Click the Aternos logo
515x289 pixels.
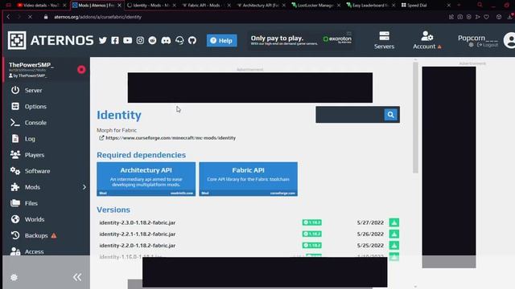click(51, 40)
